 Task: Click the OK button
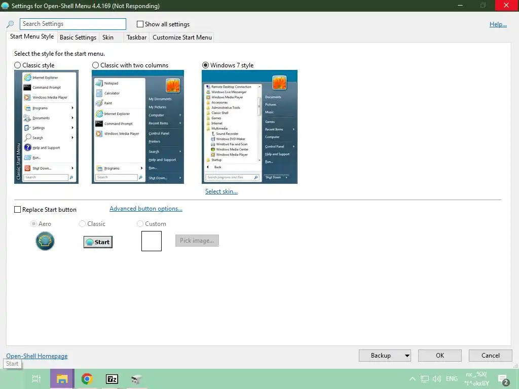(x=440, y=356)
